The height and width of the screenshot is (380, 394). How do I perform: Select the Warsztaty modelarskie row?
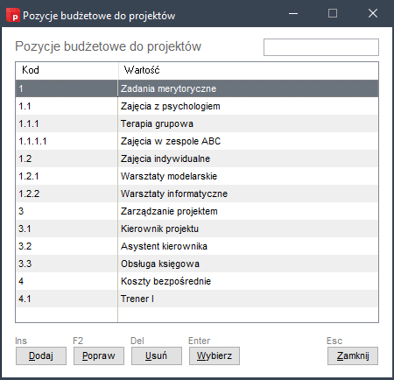[x=197, y=176]
